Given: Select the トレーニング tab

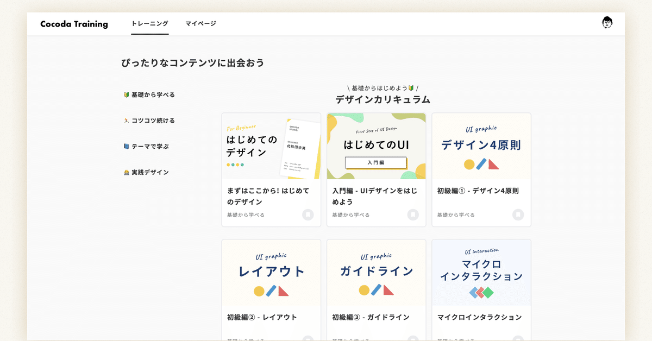Looking at the screenshot, I should click(x=150, y=24).
